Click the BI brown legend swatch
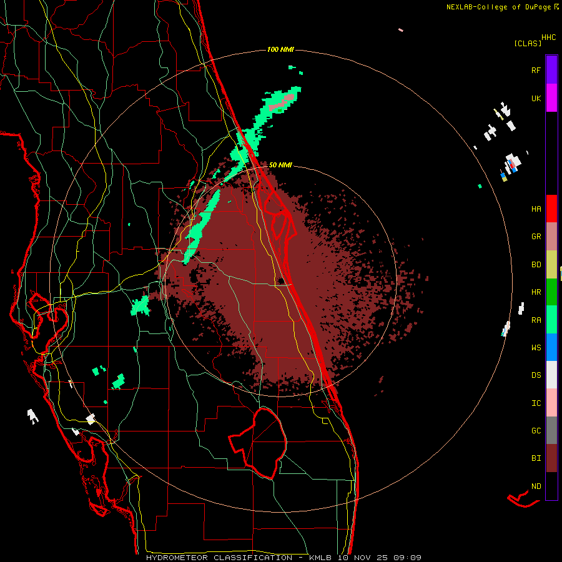562x562 pixels. click(x=551, y=458)
